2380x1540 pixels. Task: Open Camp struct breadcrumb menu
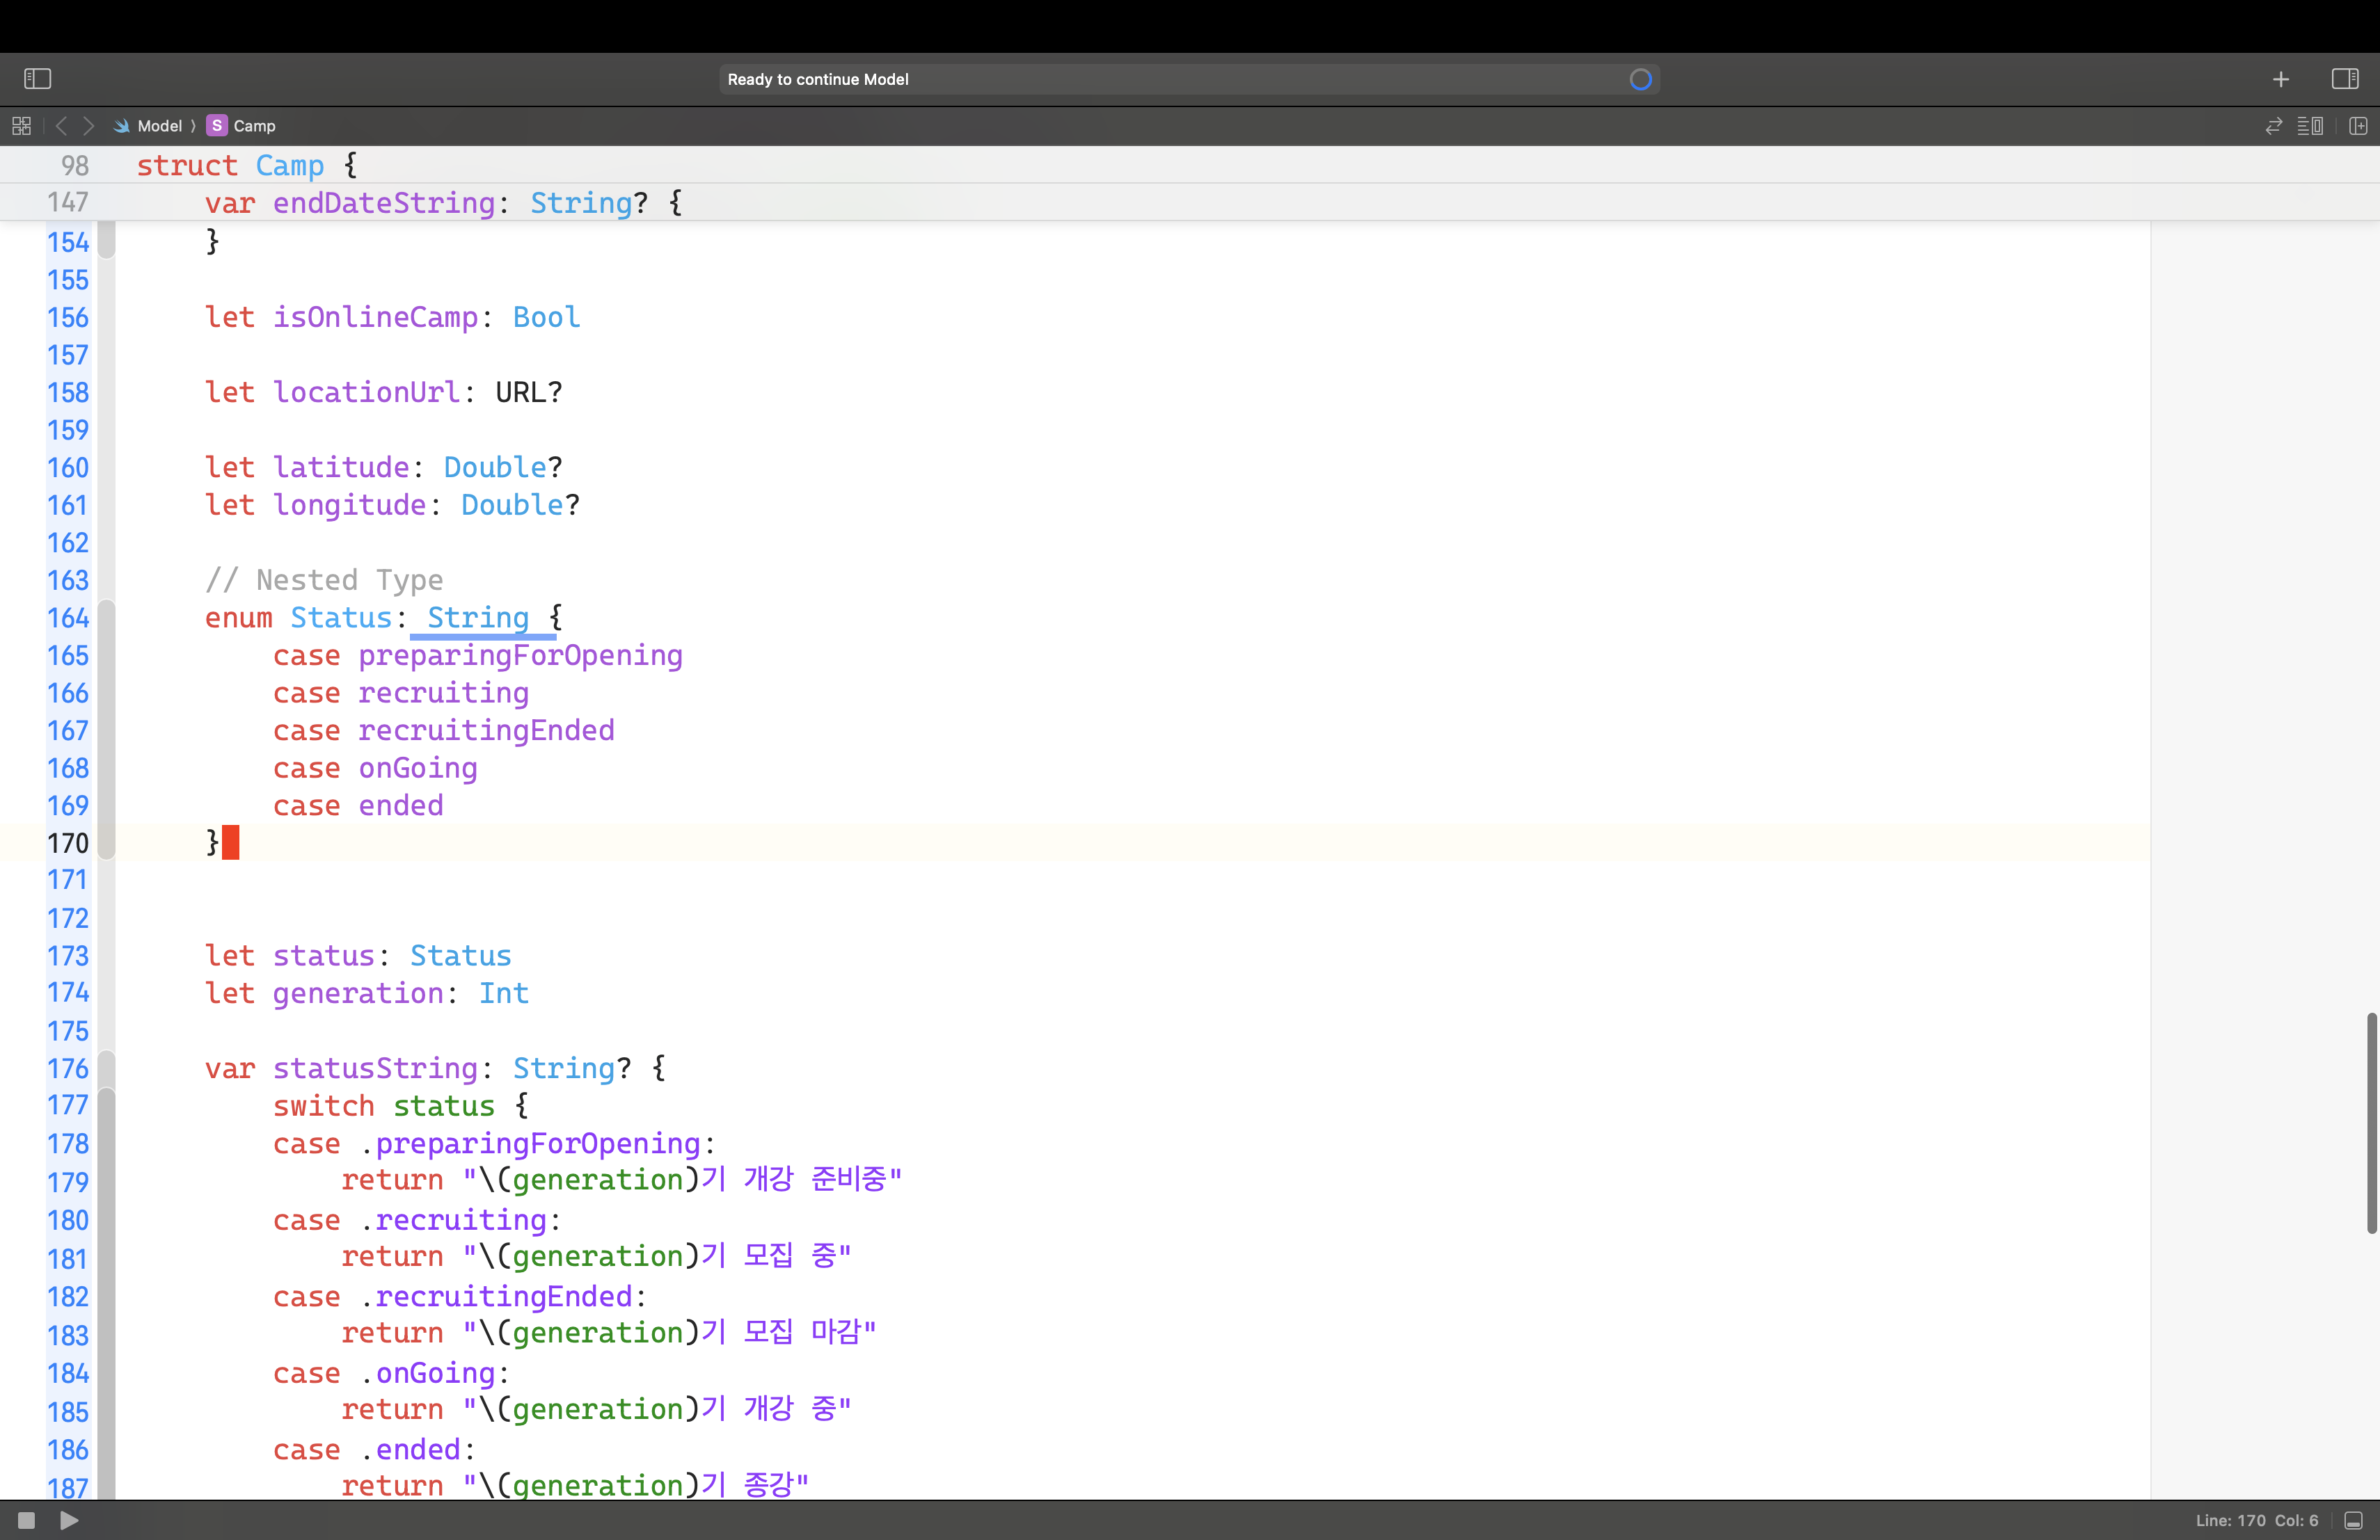pos(253,126)
